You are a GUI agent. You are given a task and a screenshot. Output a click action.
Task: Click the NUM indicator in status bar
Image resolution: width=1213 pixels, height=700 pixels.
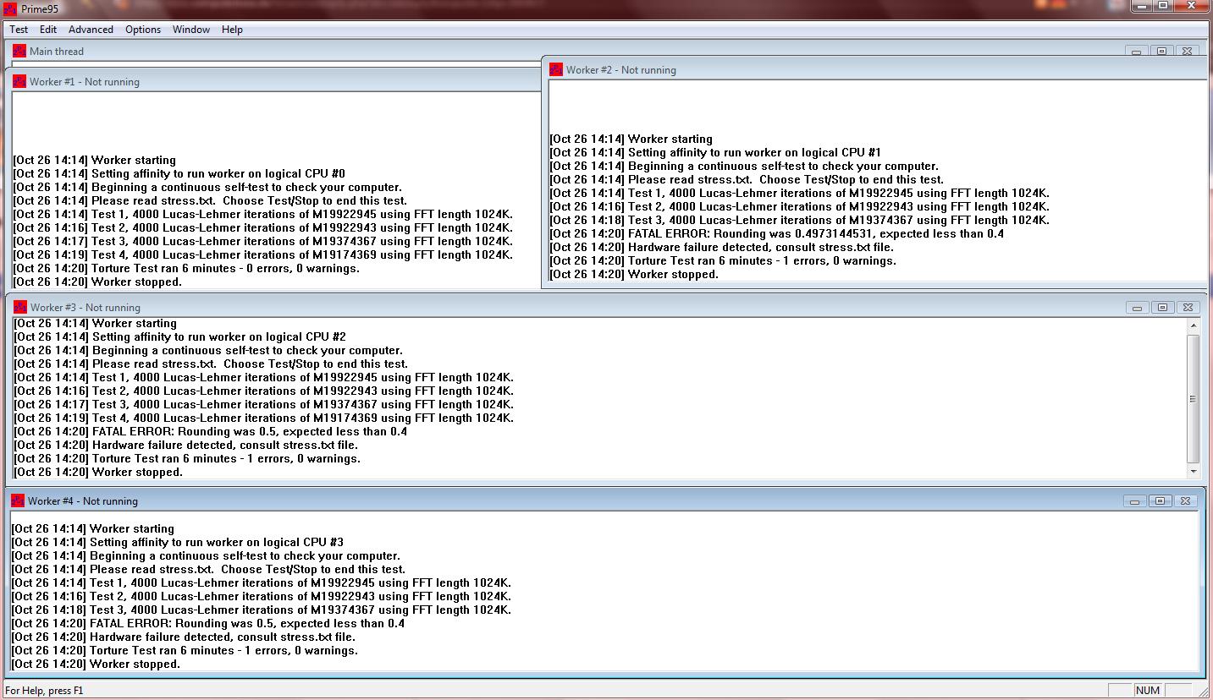coord(1148,690)
